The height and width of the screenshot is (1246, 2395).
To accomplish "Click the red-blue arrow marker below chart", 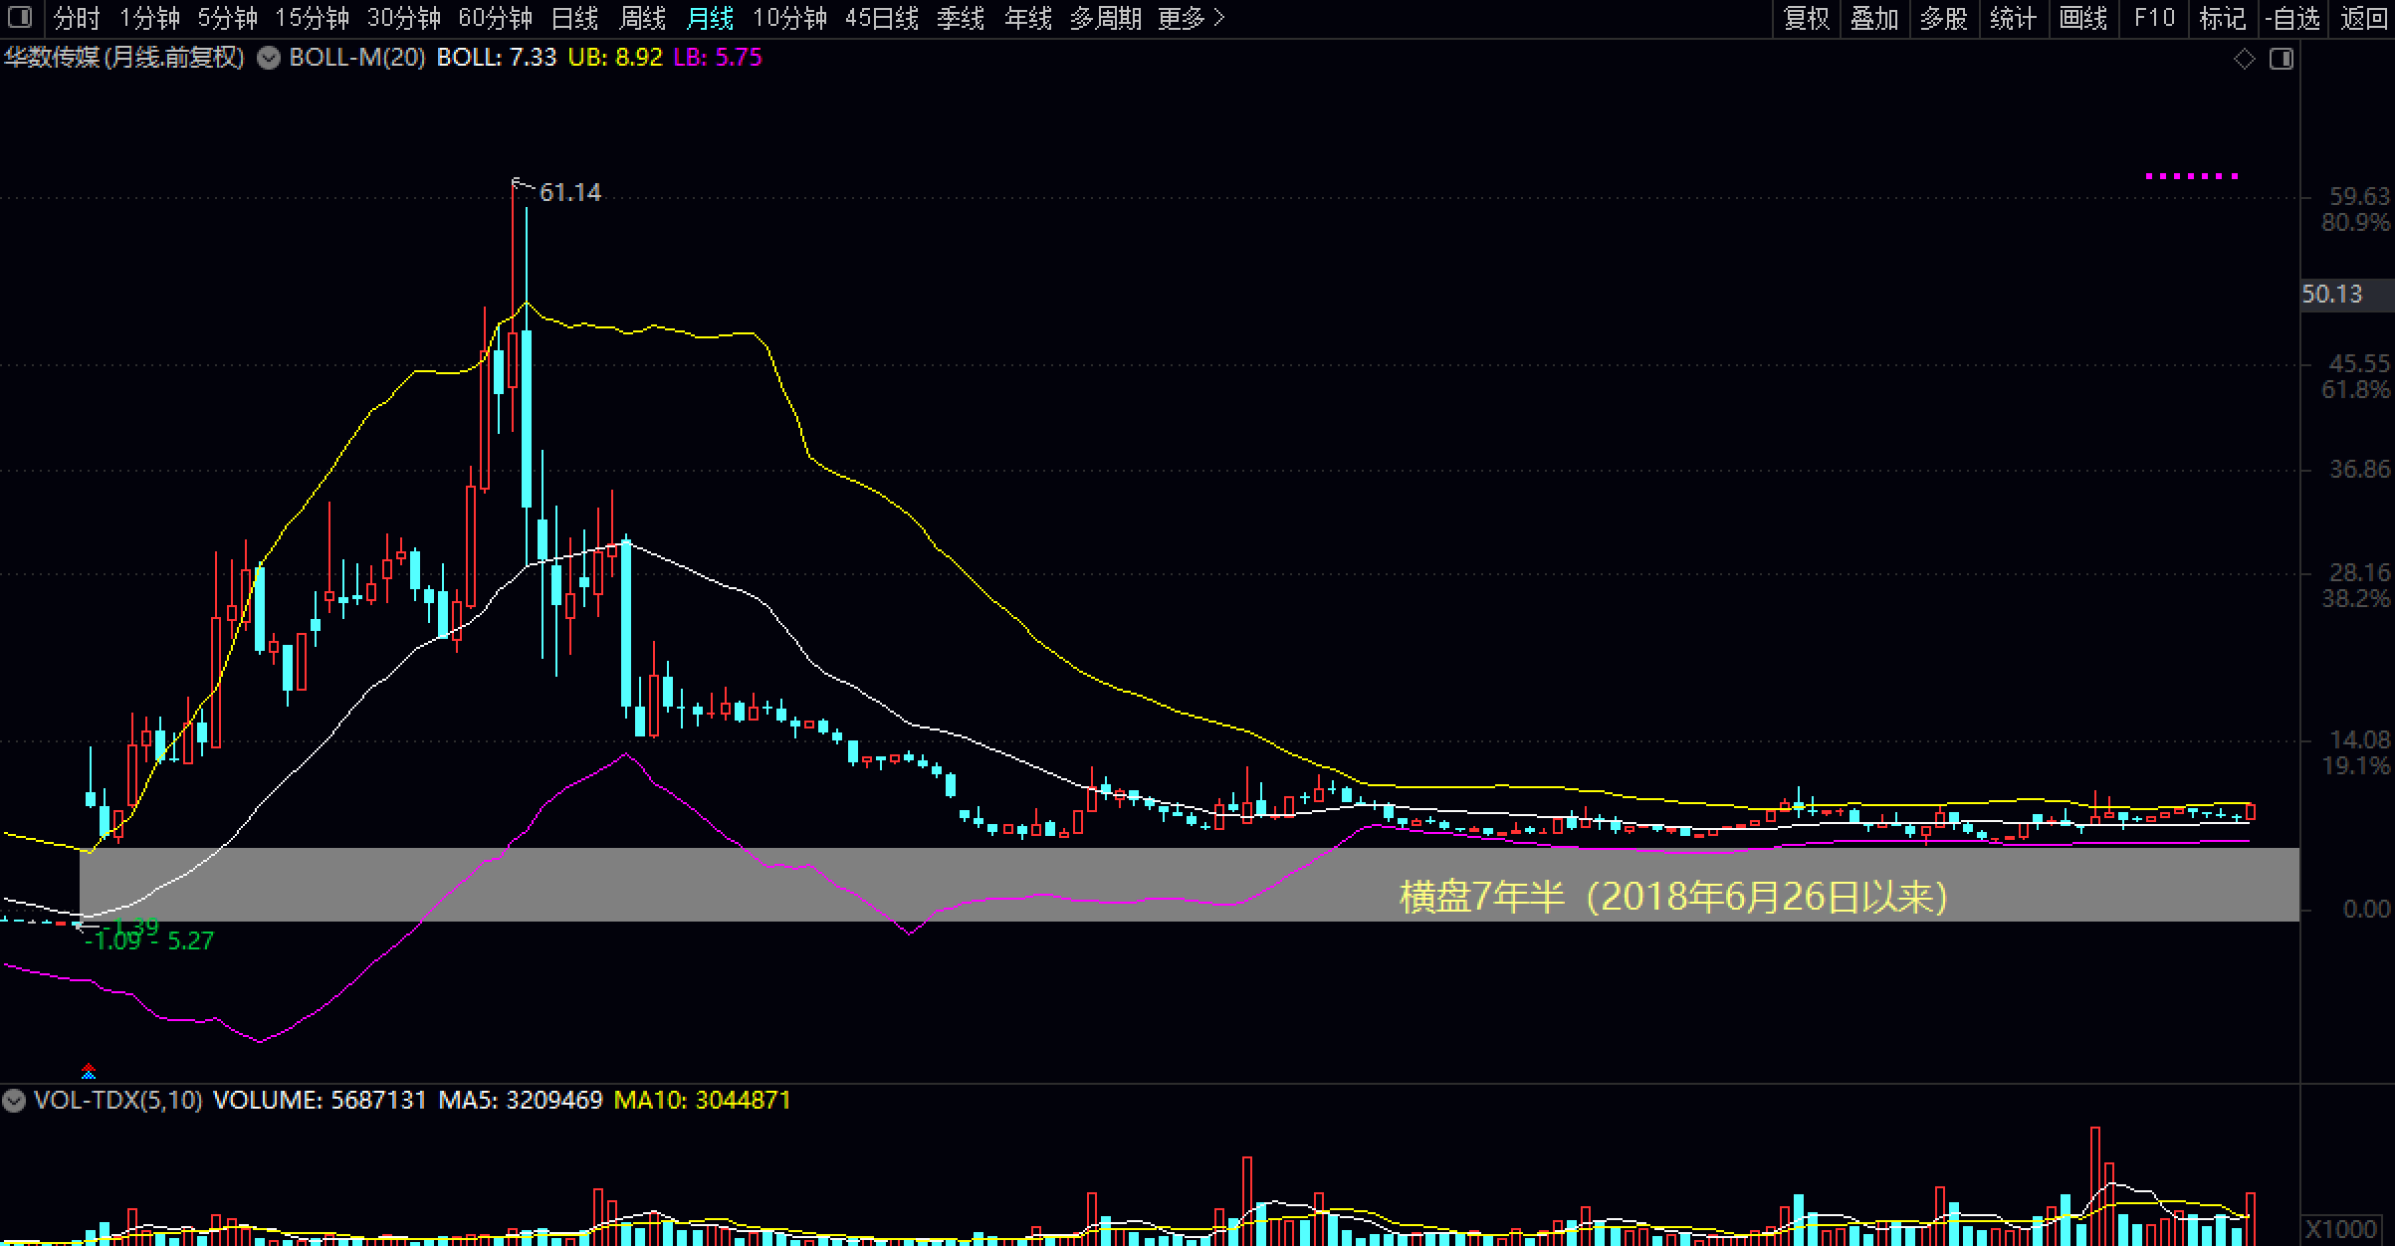I will click(x=89, y=1071).
